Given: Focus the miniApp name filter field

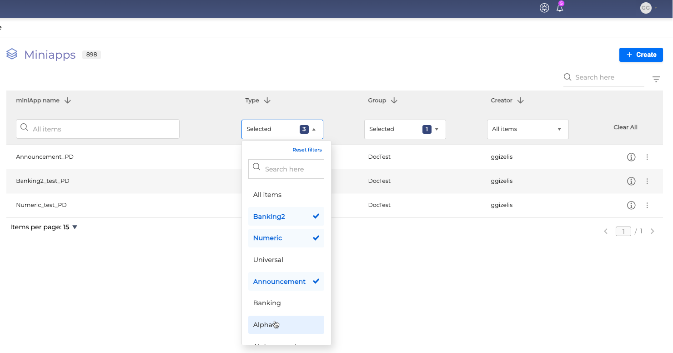Looking at the screenshot, I should [98, 129].
